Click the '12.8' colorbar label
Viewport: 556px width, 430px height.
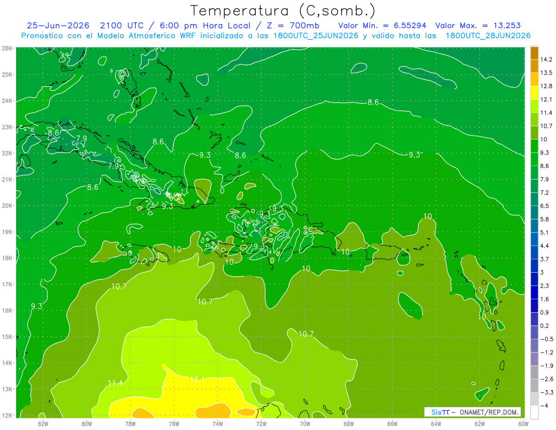point(547,86)
